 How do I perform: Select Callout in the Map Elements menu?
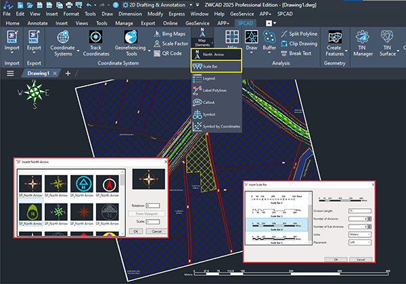tap(209, 102)
